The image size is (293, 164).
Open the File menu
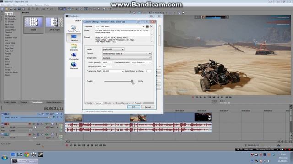(x=3, y=5)
